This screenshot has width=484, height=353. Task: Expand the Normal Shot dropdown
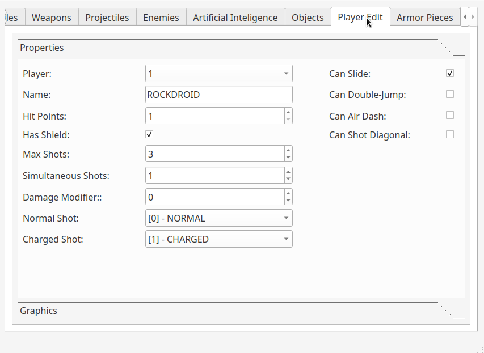click(x=219, y=218)
